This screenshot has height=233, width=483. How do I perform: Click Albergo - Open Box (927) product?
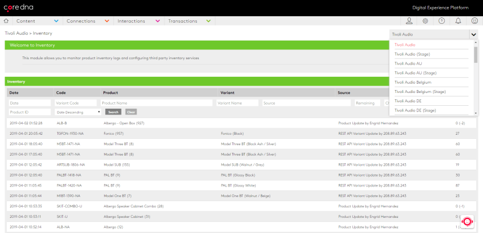[x=124, y=123]
